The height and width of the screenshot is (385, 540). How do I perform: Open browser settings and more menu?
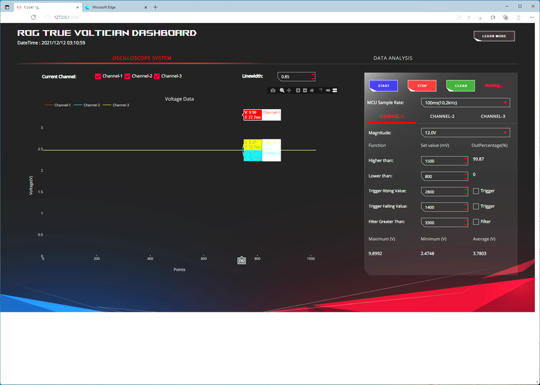coord(532,17)
